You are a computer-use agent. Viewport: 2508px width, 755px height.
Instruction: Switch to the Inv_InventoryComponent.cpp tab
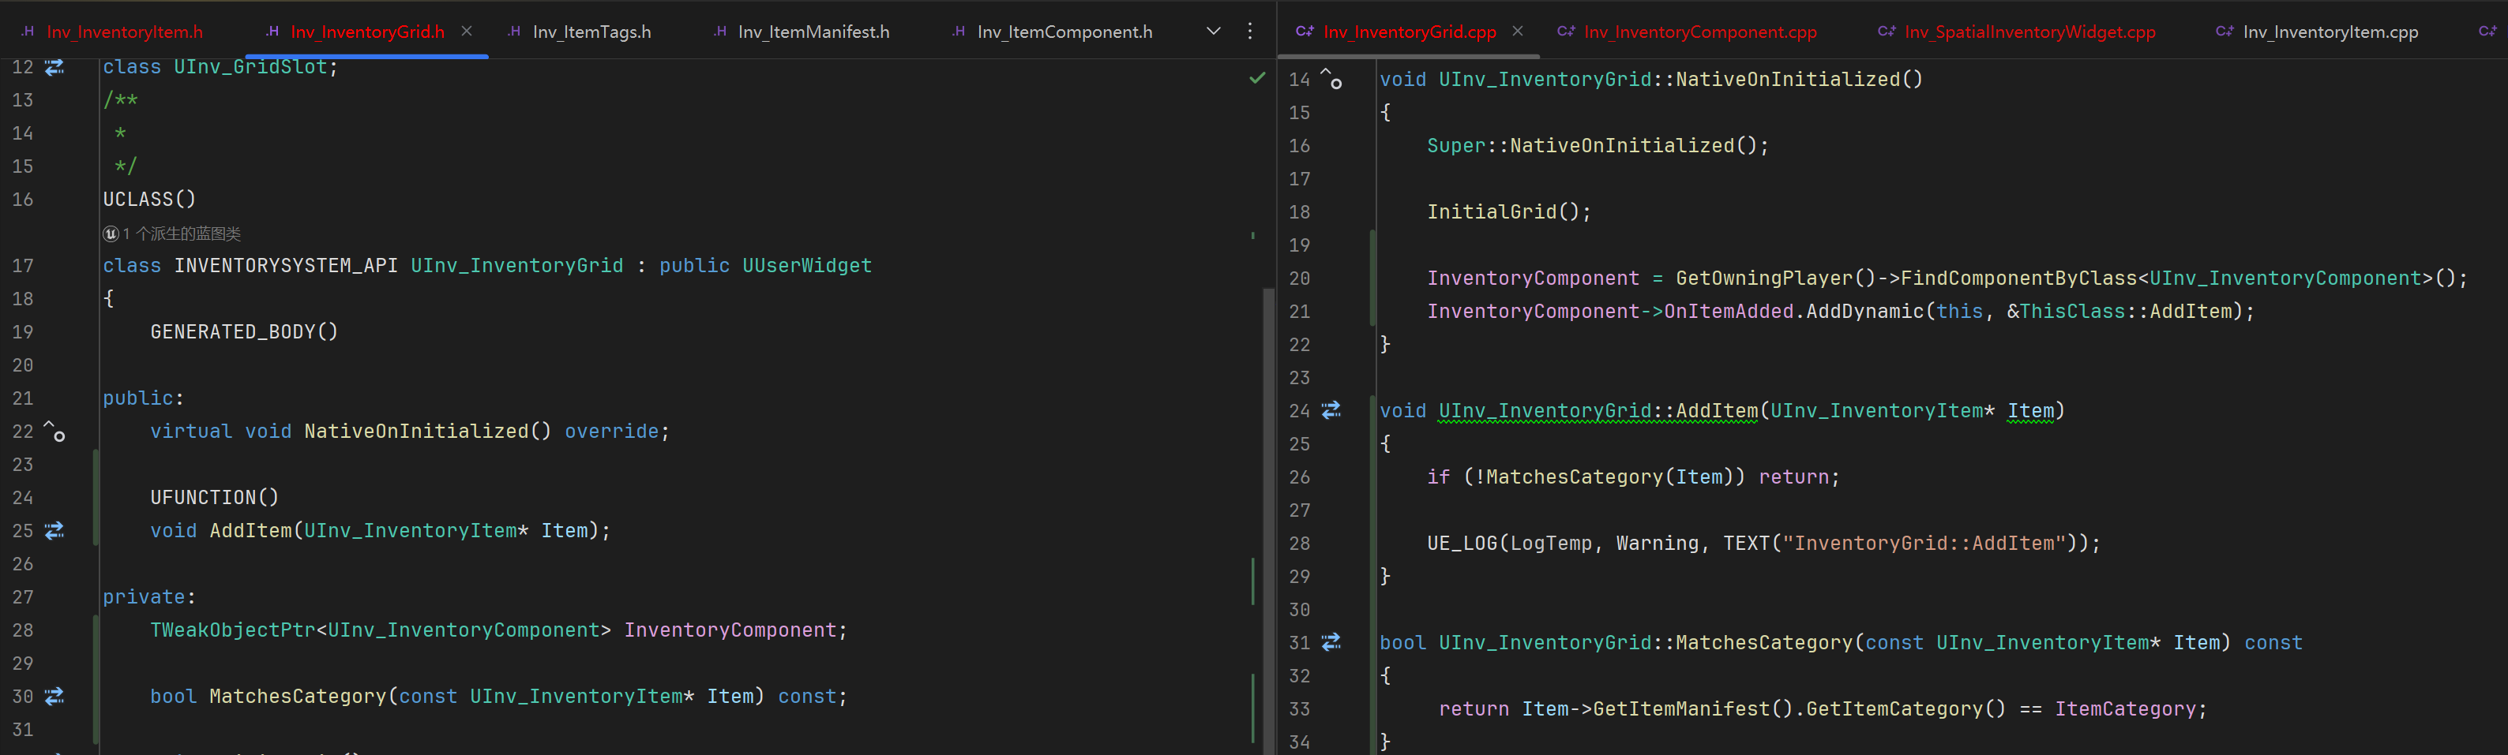1688,32
